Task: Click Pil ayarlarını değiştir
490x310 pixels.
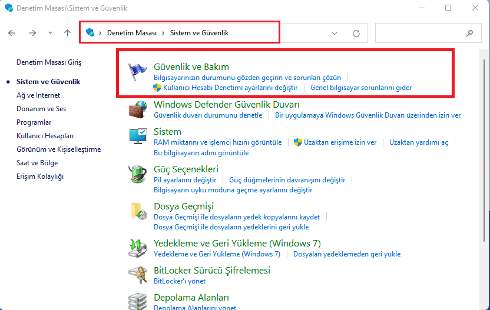Action: click(185, 180)
